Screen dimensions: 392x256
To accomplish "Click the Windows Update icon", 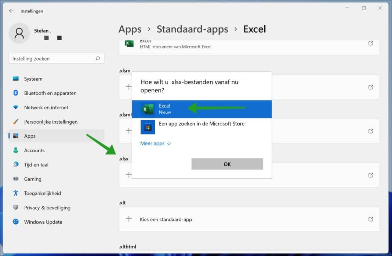I will pyautogui.click(x=15, y=222).
